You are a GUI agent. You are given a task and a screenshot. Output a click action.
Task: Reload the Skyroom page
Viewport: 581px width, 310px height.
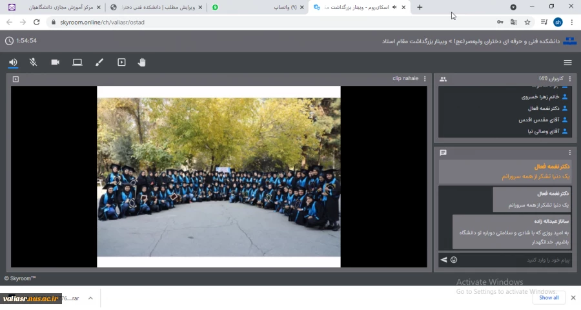pos(36,22)
